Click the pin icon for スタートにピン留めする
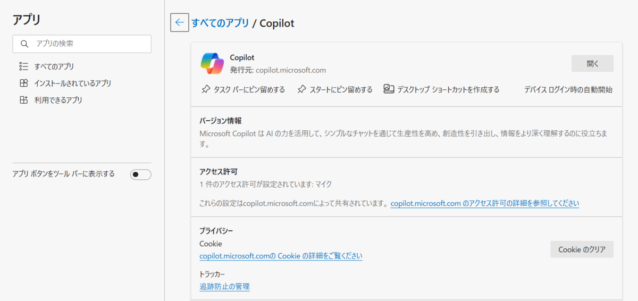 point(301,89)
